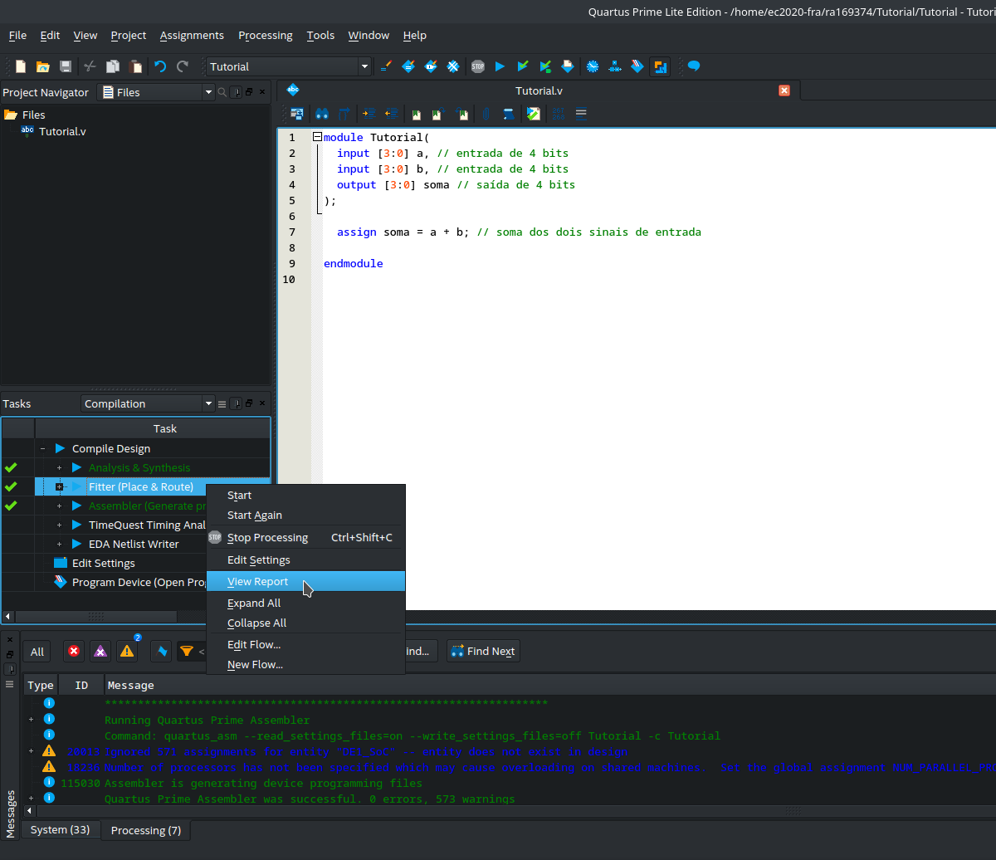Collapse the module code fold on line 1
The width and height of the screenshot is (996, 860).
point(317,137)
